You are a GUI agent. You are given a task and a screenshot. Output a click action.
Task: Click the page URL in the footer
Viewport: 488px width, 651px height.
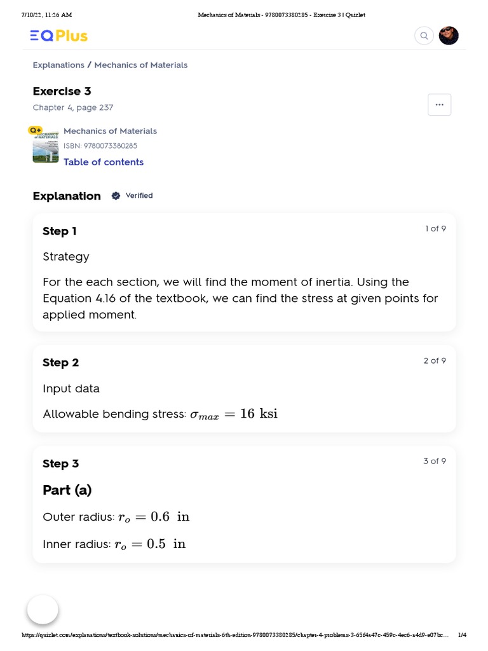point(235,635)
